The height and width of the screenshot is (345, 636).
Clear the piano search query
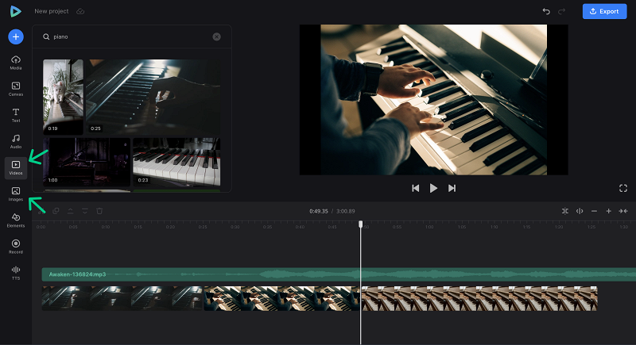(216, 36)
